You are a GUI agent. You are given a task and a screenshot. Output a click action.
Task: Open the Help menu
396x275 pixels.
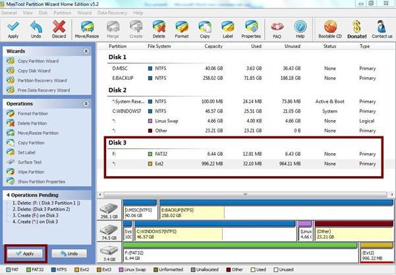point(138,13)
